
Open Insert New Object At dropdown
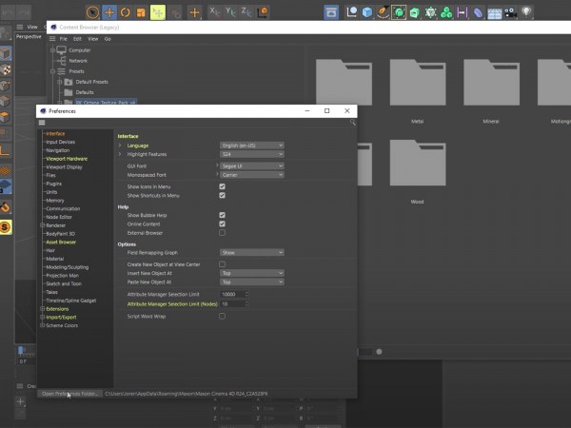252,273
